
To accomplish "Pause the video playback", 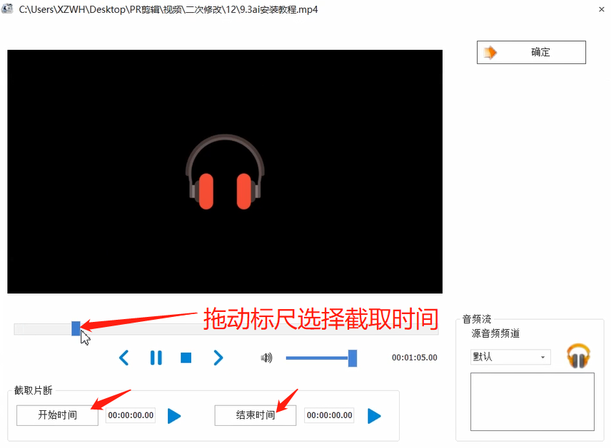I will (156, 358).
